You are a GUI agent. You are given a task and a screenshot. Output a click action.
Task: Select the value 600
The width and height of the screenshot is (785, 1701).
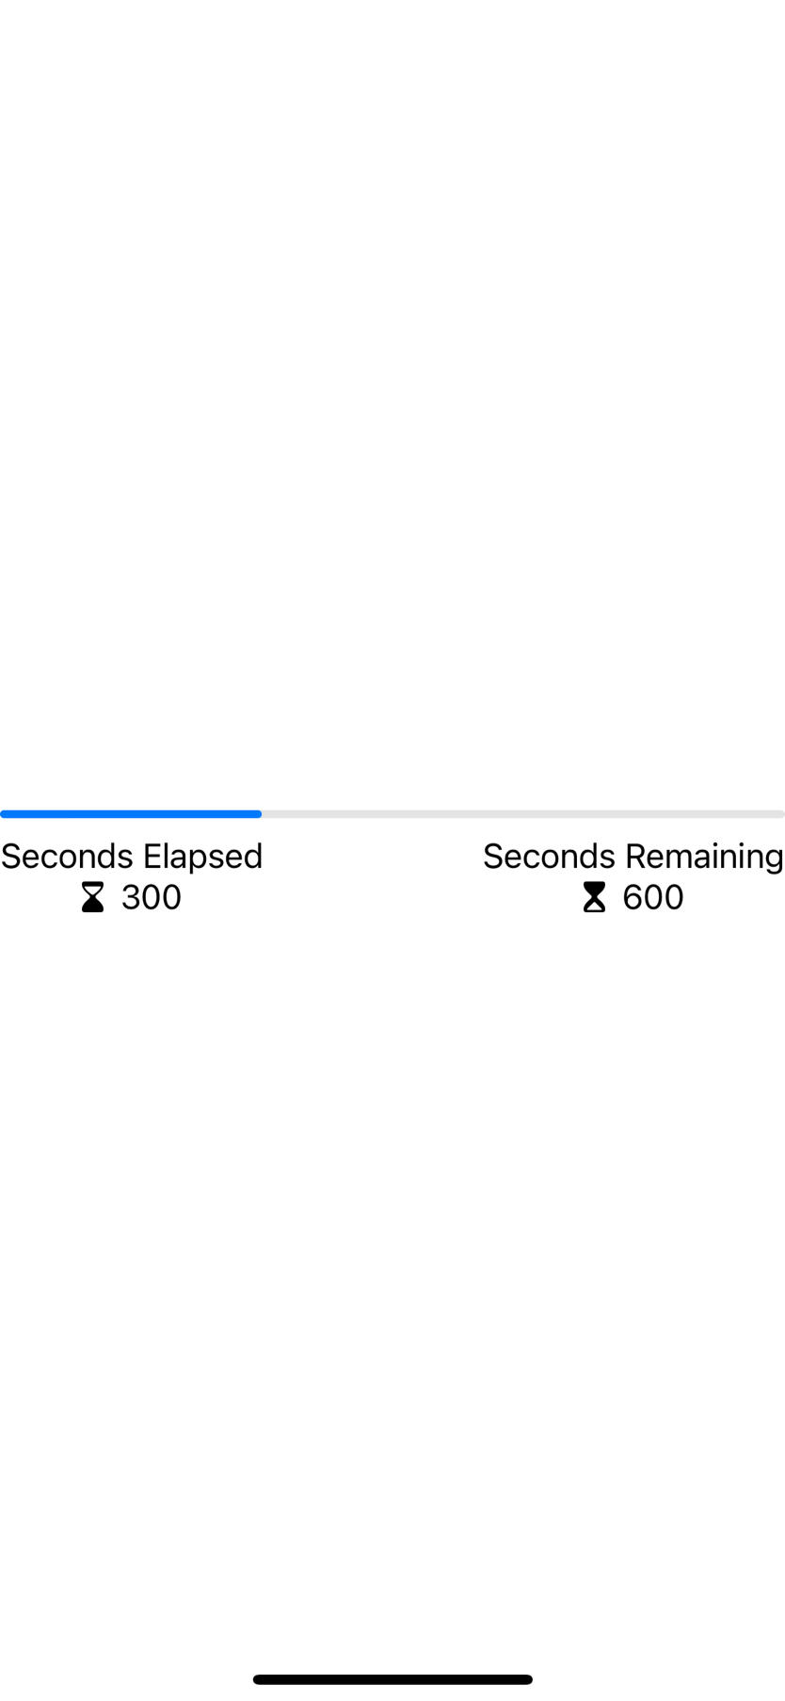pos(652,896)
